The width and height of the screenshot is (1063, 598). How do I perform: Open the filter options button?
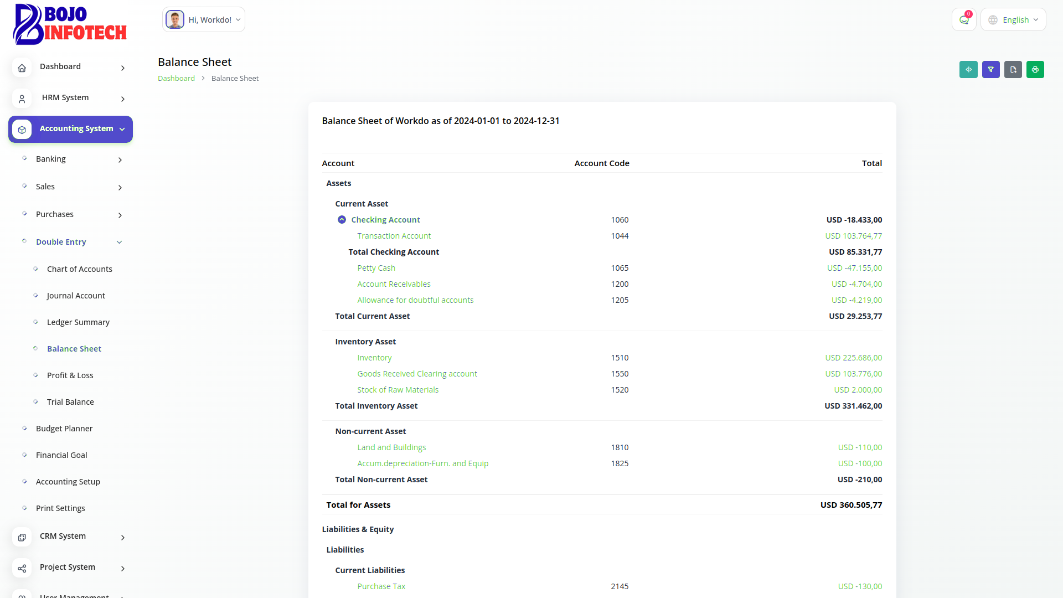coord(990,69)
